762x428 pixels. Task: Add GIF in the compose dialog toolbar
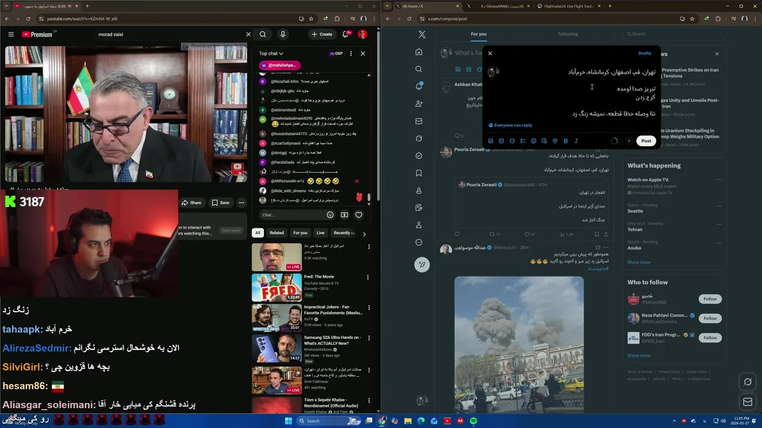[501, 141]
